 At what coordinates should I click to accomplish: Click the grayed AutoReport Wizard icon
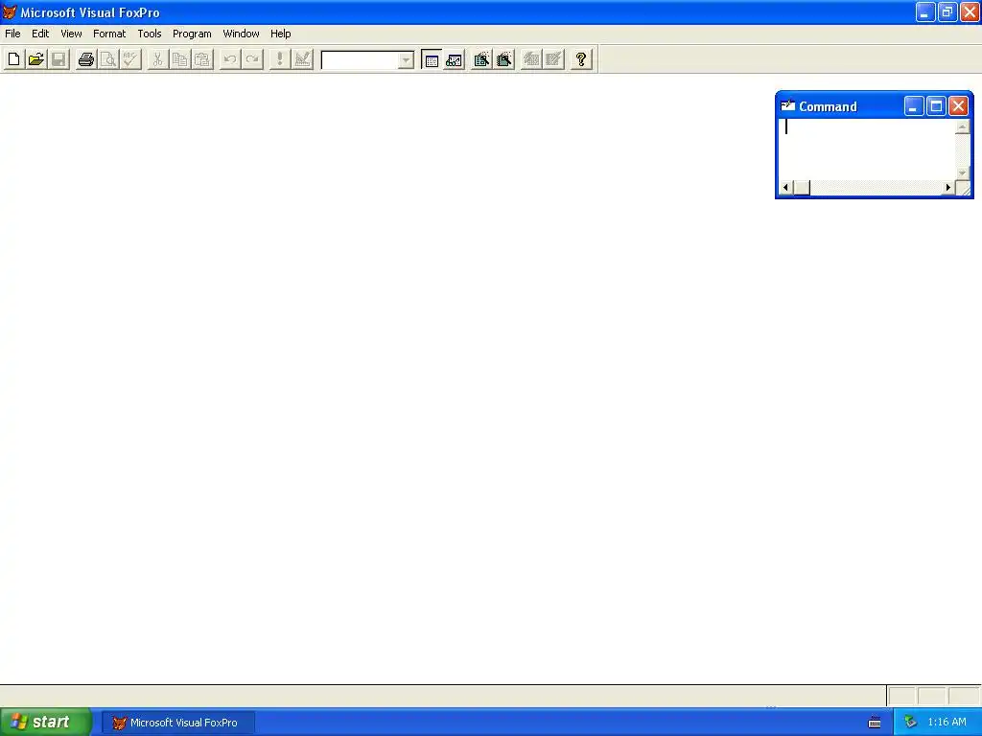[x=553, y=59]
